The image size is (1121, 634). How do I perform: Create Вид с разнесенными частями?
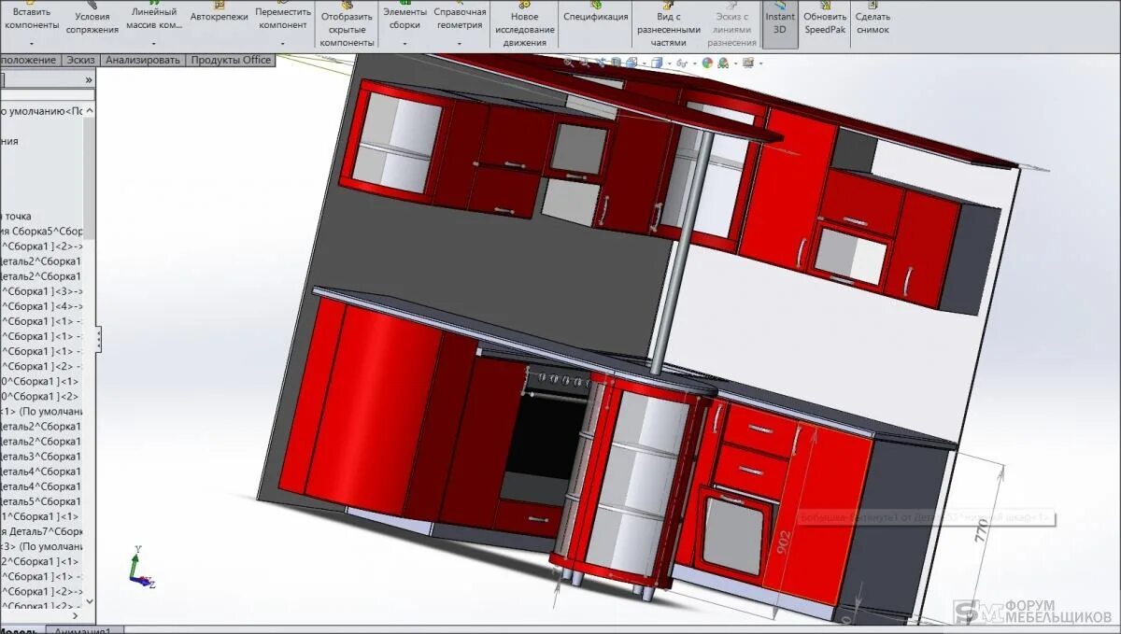tap(669, 26)
